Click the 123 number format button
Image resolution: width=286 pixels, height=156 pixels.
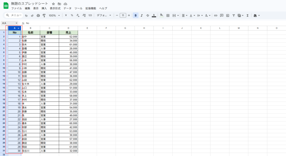(90, 16)
